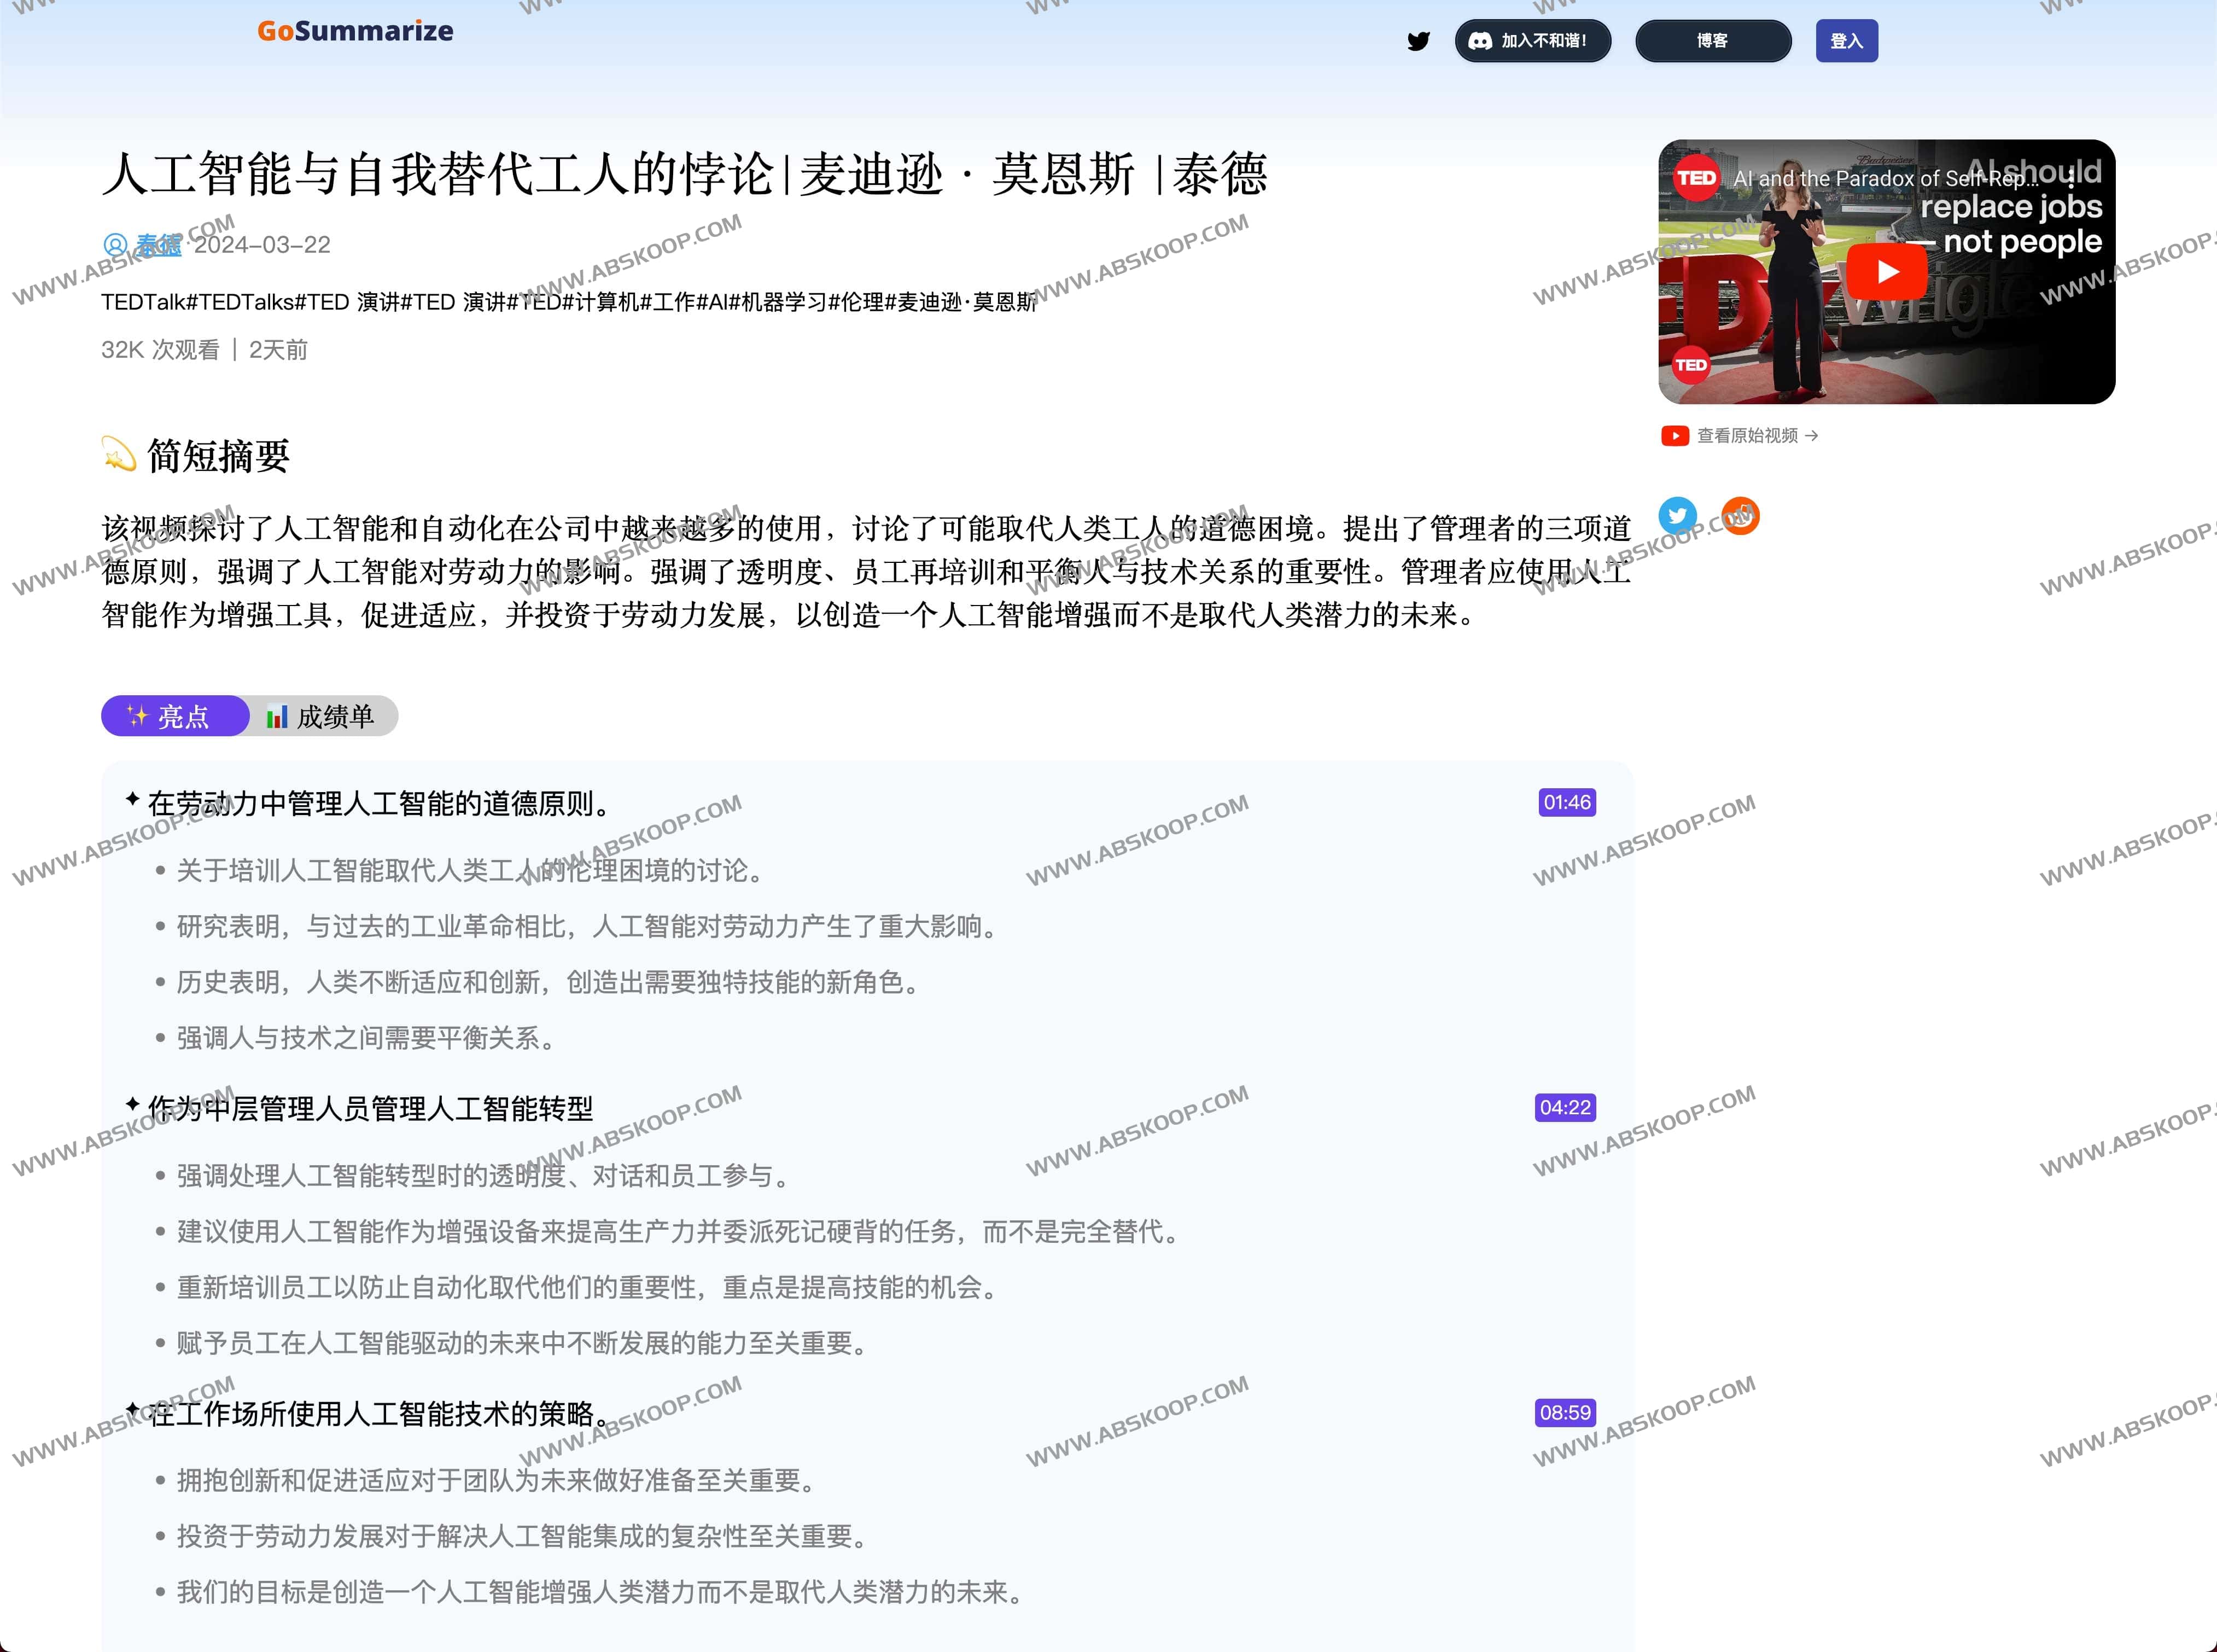This screenshot has width=2217, height=1652.
Task: Click the author avatar icon next to 泰德
Action: [x=115, y=244]
